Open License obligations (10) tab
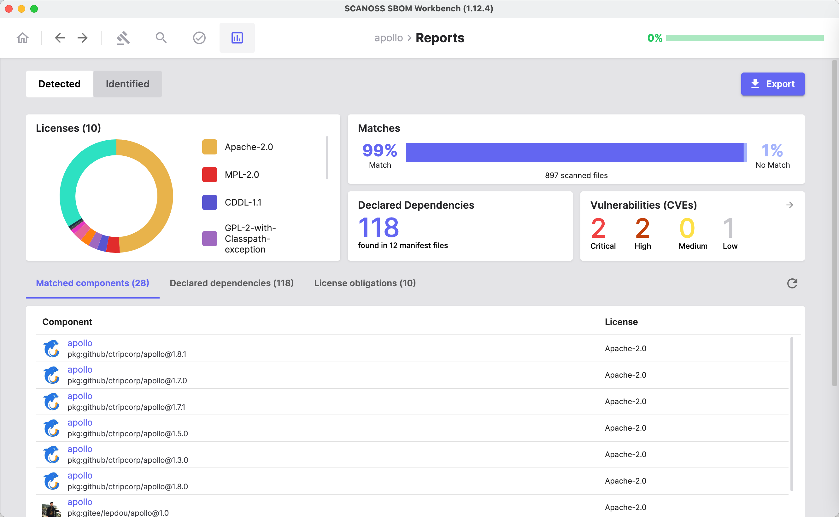839x517 pixels. [x=365, y=283]
